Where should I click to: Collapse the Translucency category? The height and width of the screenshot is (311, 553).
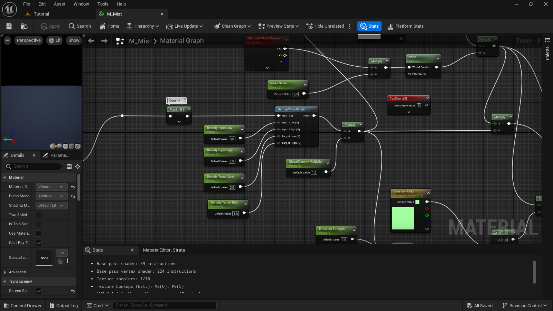[5, 282]
